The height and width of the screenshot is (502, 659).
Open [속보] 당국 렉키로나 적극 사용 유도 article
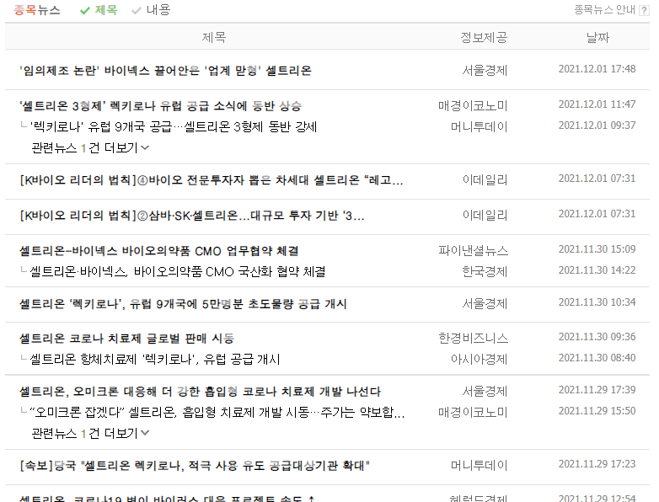click(x=195, y=466)
